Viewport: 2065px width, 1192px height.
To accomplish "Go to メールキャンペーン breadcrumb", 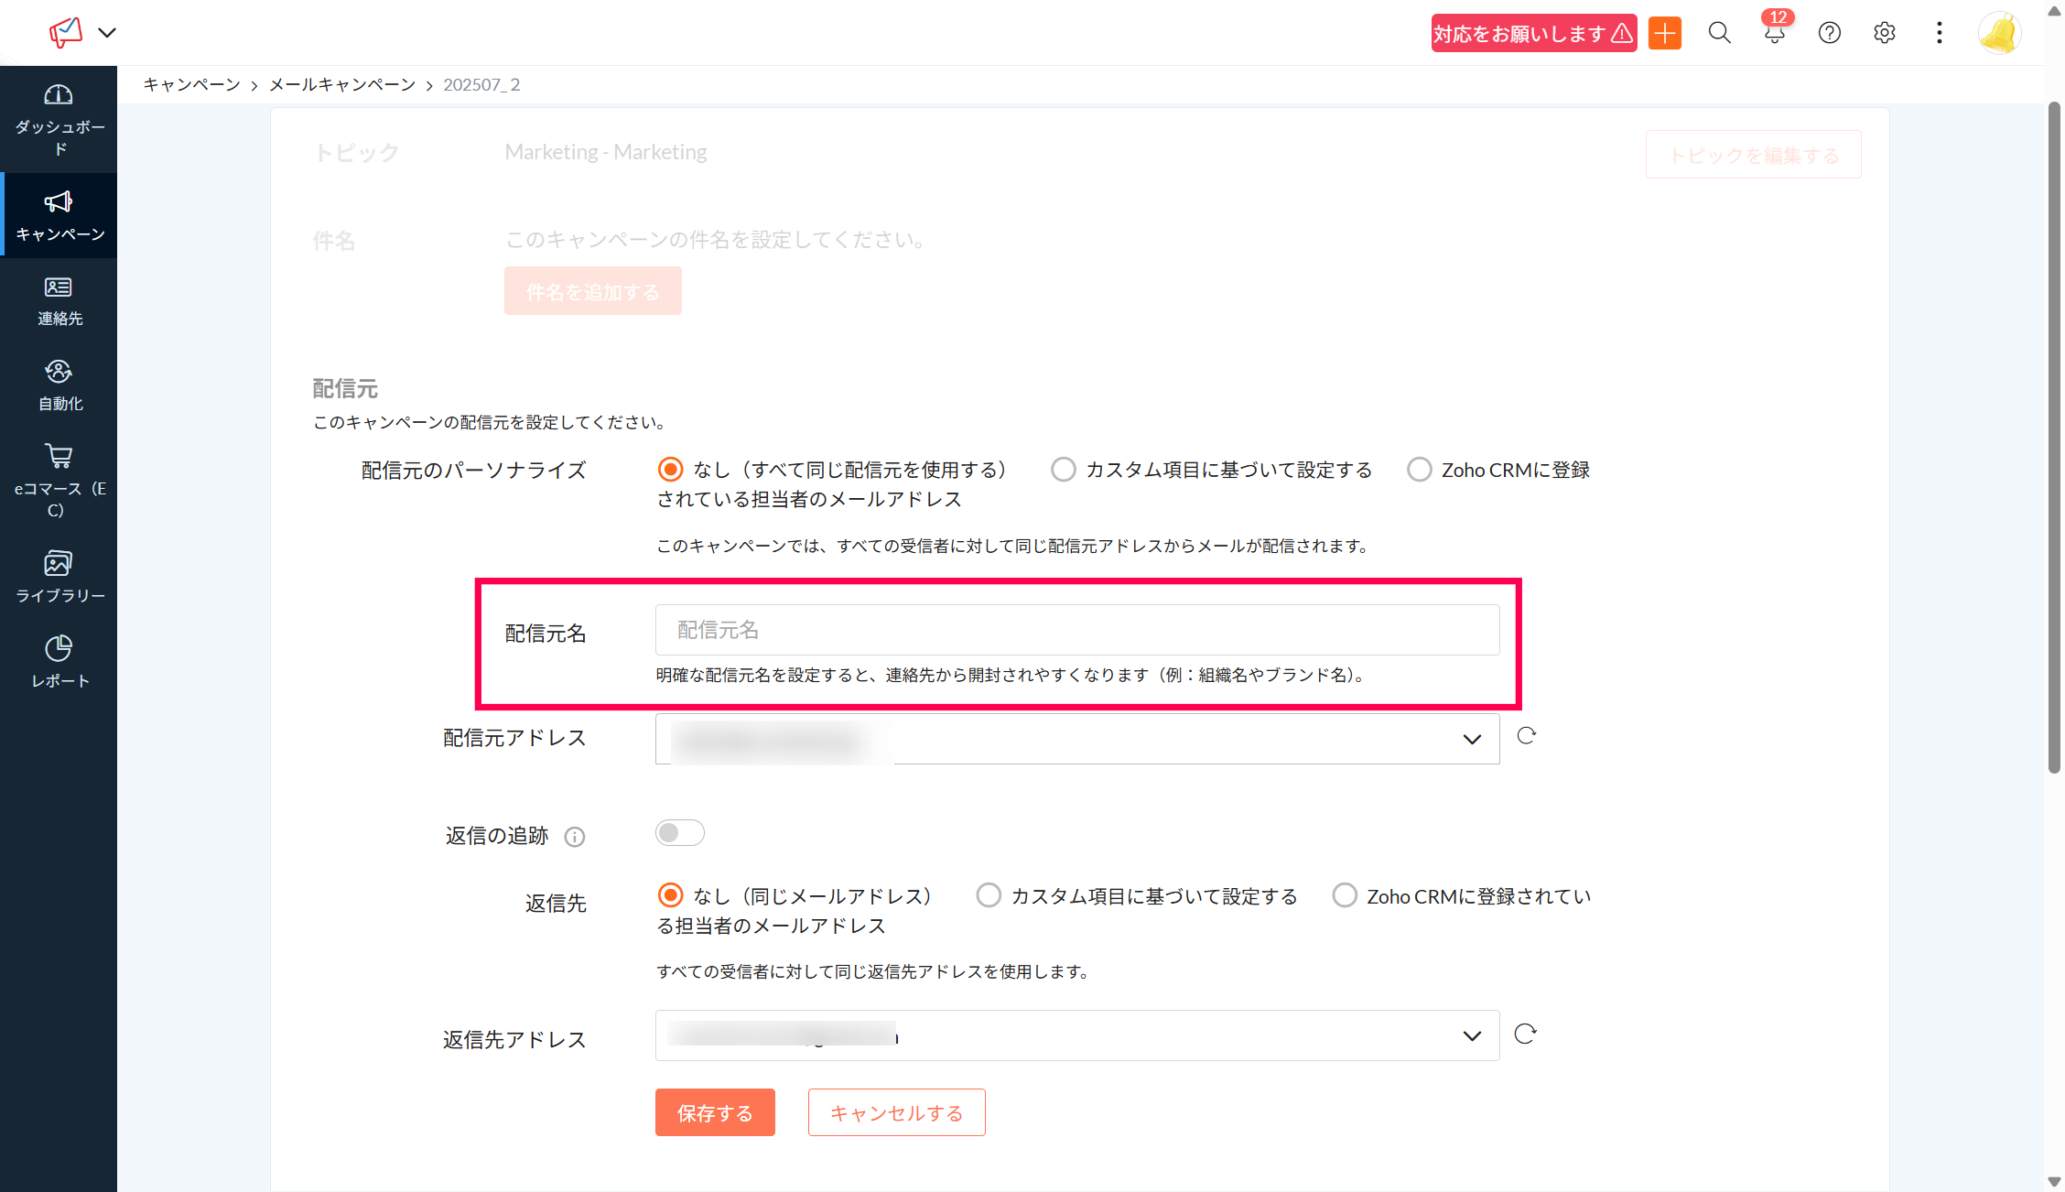I will pyautogui.click(x=342, y=84).
